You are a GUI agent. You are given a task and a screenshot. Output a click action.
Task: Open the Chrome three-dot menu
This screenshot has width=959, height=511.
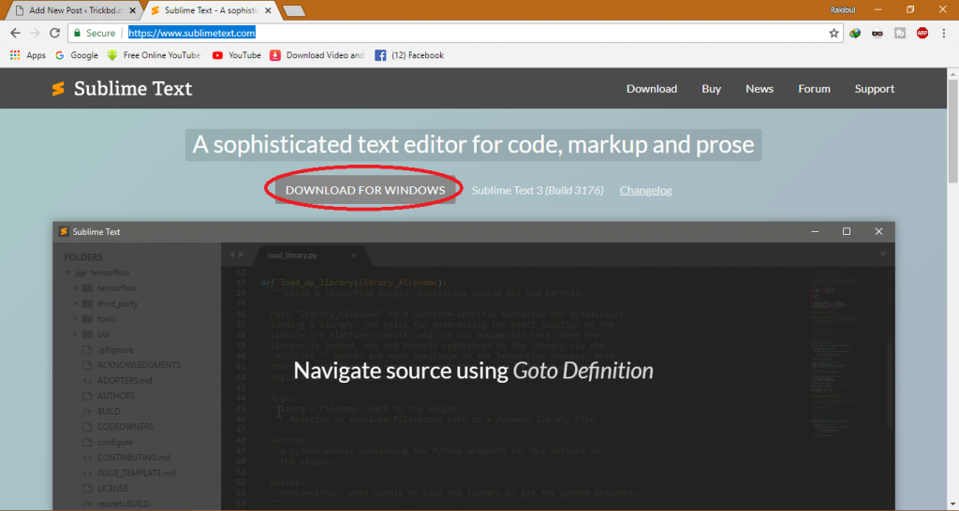(944, 33)
